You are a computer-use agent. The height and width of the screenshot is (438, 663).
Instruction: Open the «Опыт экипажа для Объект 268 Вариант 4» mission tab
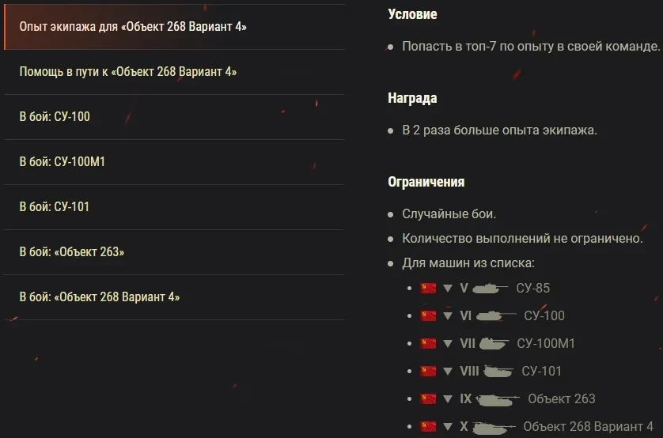[x=133, y=27]
